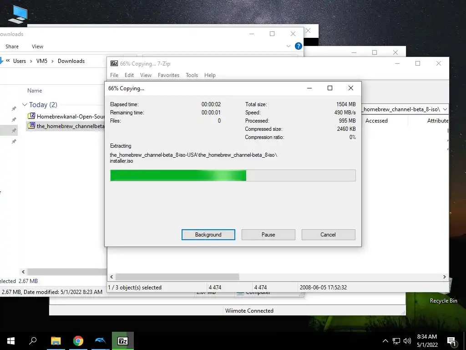Open the Windows Start menu
This screenshot has width=466, height=350.
tap(11, 341)
